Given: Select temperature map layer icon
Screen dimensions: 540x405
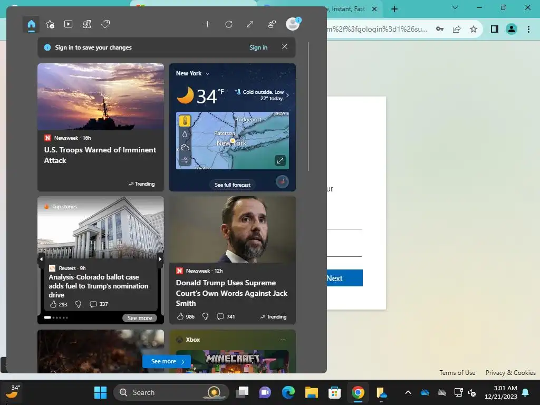Looking at the screenshot, I should click(x=185, y=121).
